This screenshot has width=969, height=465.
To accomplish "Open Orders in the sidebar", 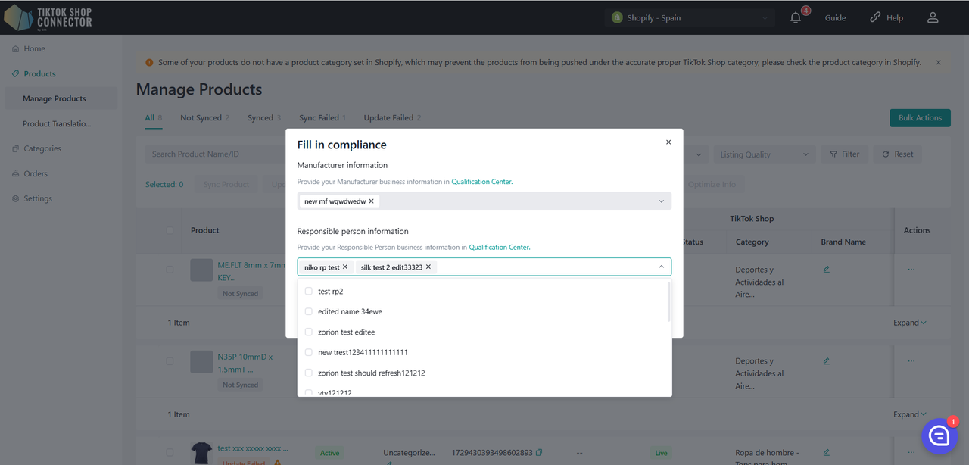I will coord(36,173).
